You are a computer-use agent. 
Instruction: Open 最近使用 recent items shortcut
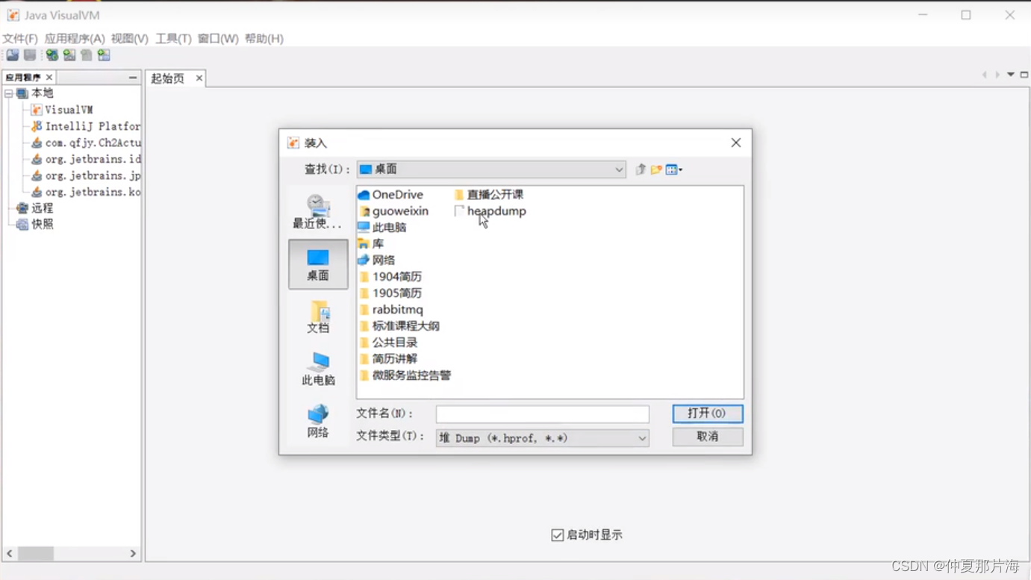coord(318,212)
